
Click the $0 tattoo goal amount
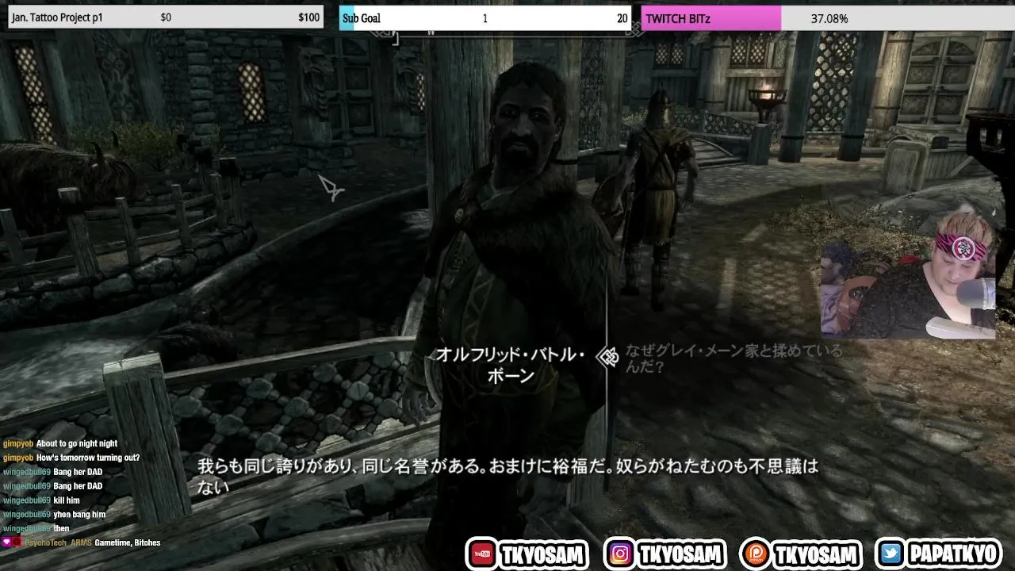(166, 17)
